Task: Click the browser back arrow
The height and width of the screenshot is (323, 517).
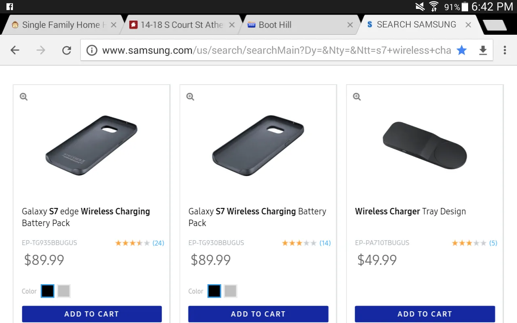Action: (x=15, y=50)
